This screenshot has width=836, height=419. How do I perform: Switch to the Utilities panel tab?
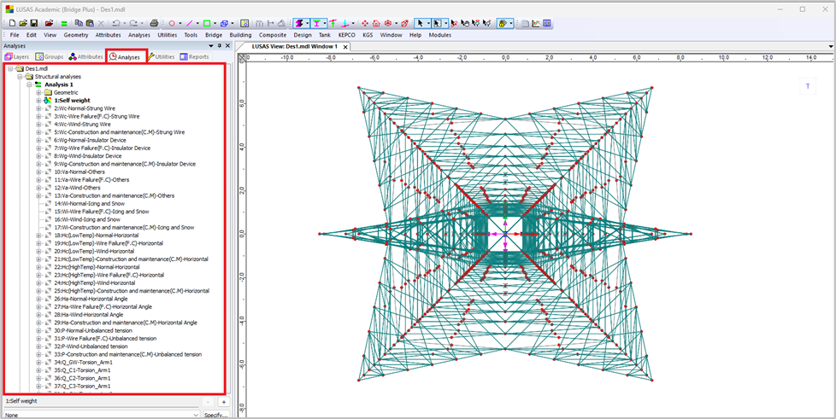[161, 57]
